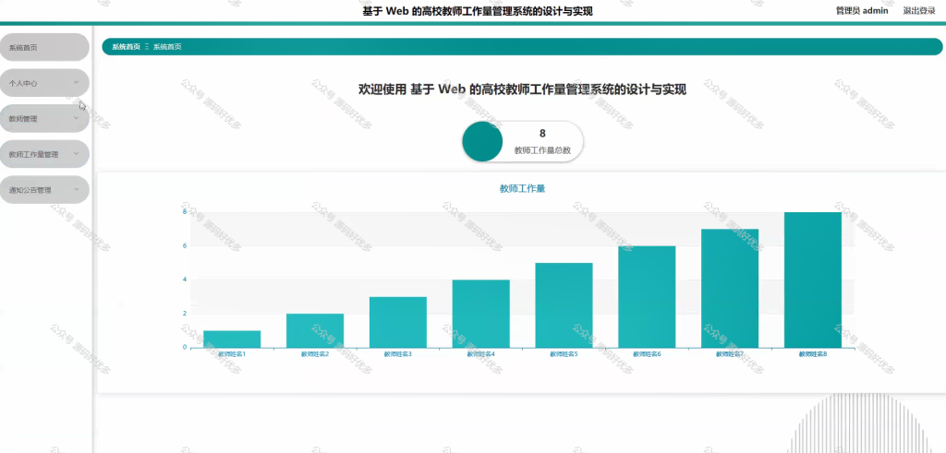Image resolution: width=946 pixels, height=453 pixels.
Task: Click the number 8 on the statistics card
Action: pyautogui.click(x=542, y=134)
